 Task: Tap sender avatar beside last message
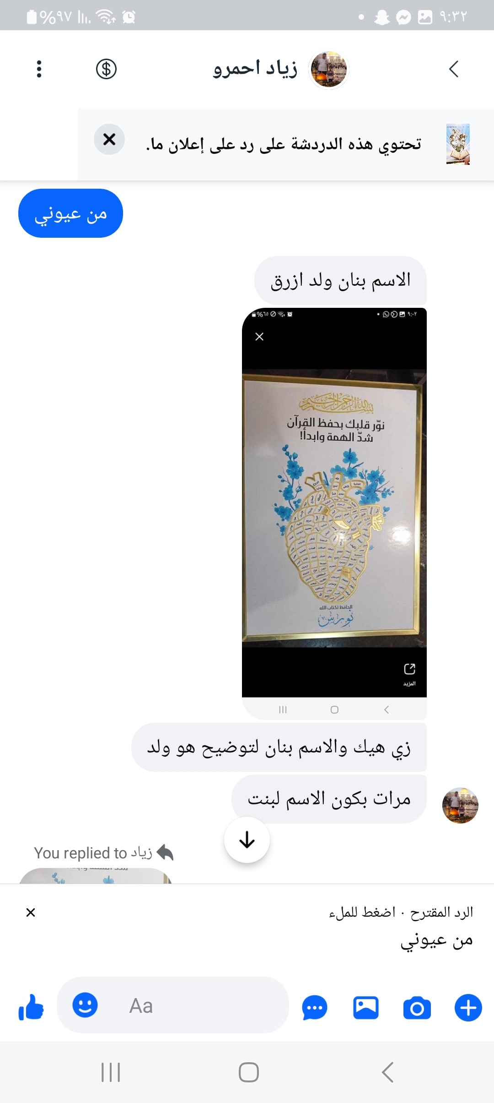pyautogui.click(x=460, y=805)
